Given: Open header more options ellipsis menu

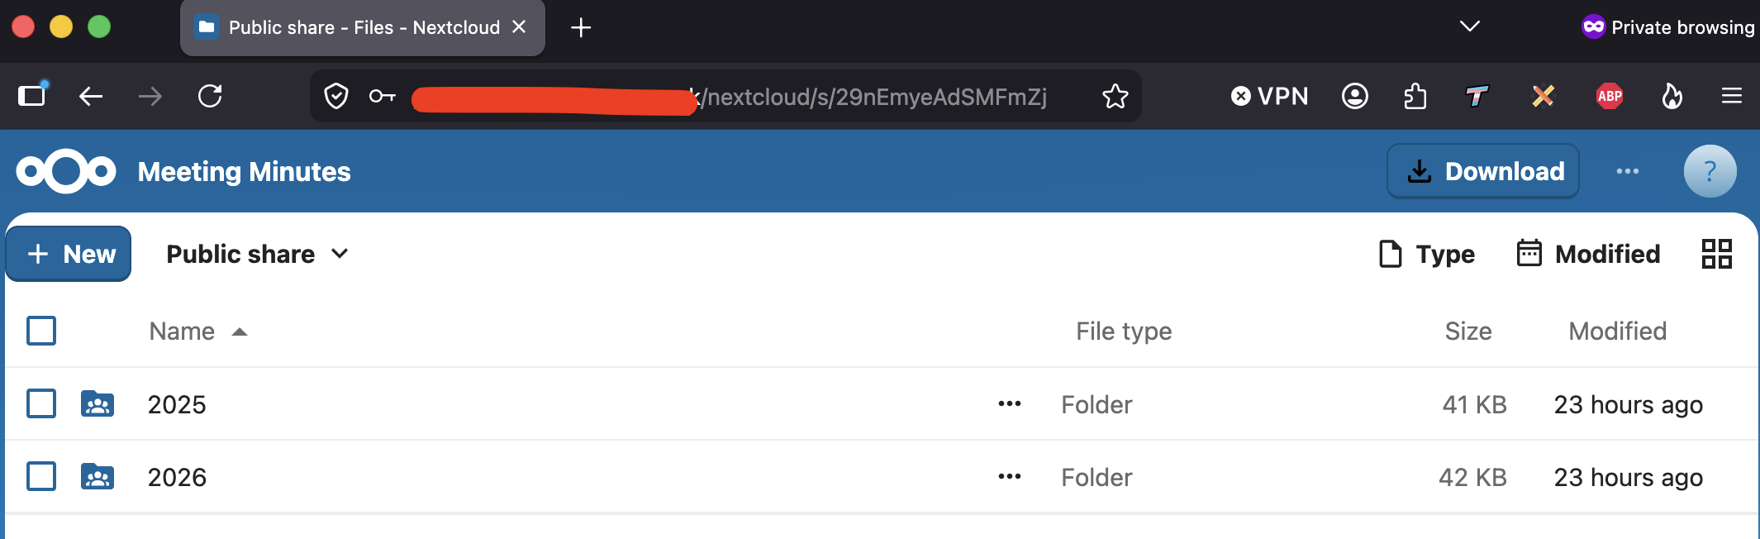Looking at the screenshot, I should tap(1628, 171).
